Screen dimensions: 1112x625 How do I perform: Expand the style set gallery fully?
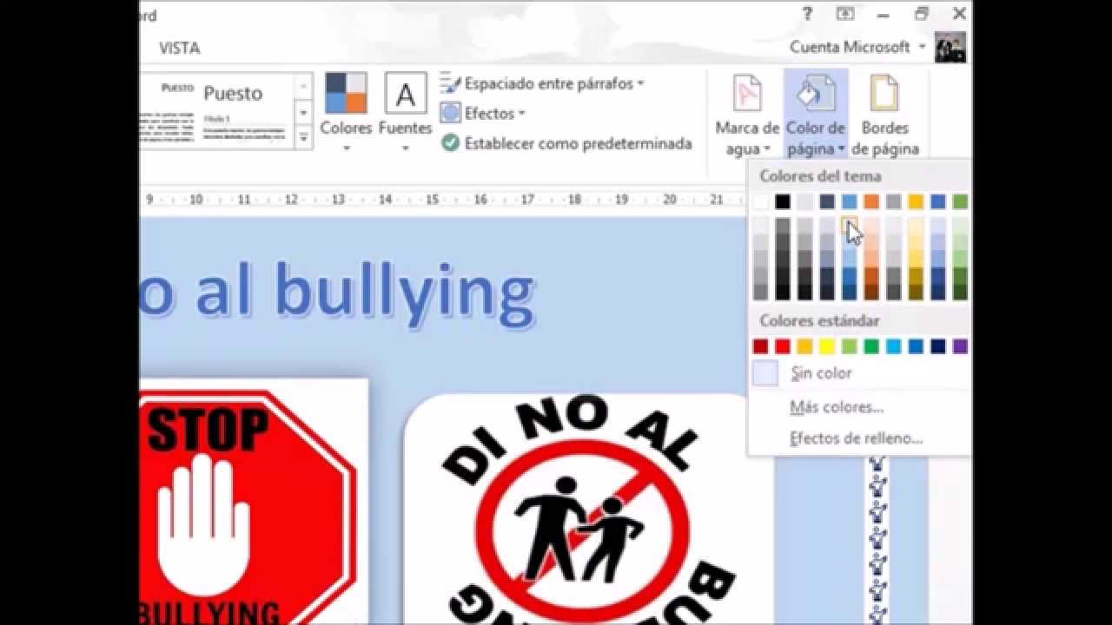coord(303,136)
